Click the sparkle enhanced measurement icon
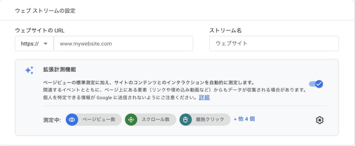The width and height of the screenshot is (355, 146). 29,70
